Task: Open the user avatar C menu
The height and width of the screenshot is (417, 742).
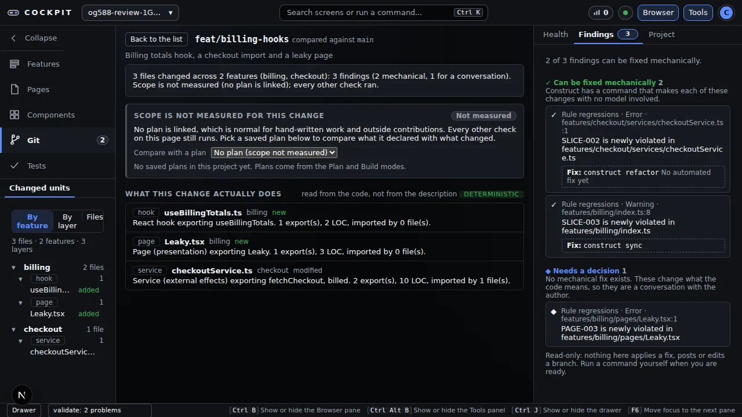Action: [726, 12]
